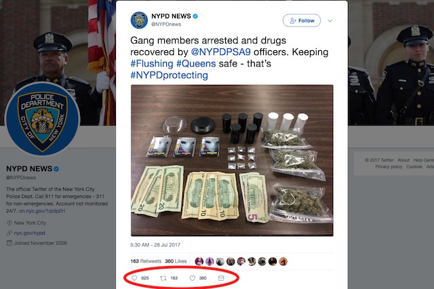
Task: Retweet using the retweet arrows icon
Action: pyautogui.click(x=163, y=278)
